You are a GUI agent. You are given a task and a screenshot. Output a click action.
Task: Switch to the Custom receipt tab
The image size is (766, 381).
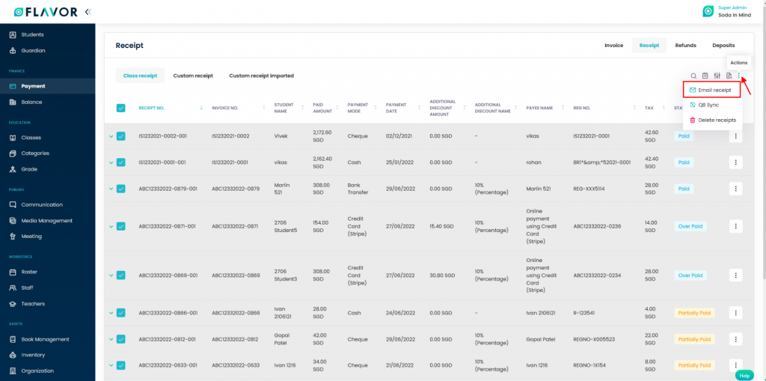193,76
